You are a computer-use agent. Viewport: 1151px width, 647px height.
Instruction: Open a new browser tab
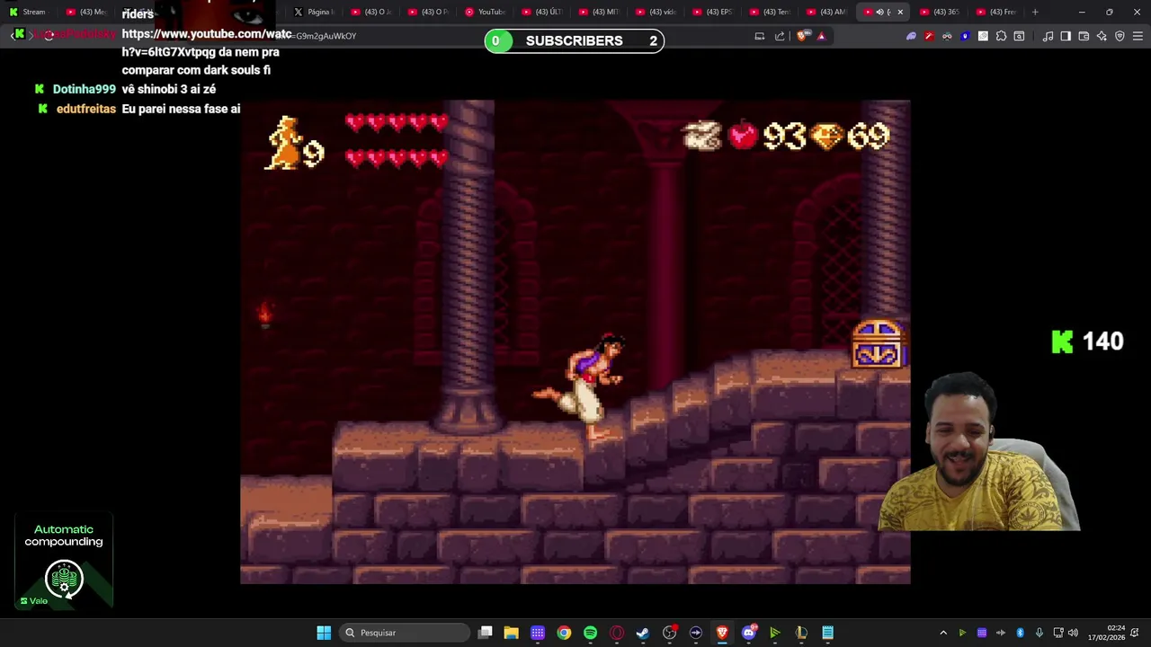pos(1035,12)
